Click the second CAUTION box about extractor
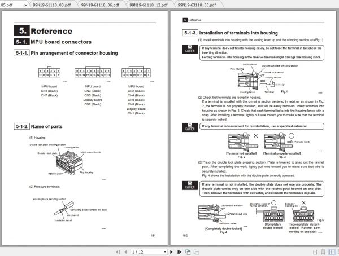The height and width of the screenshot is (256, 339). [x=262, y=126]
